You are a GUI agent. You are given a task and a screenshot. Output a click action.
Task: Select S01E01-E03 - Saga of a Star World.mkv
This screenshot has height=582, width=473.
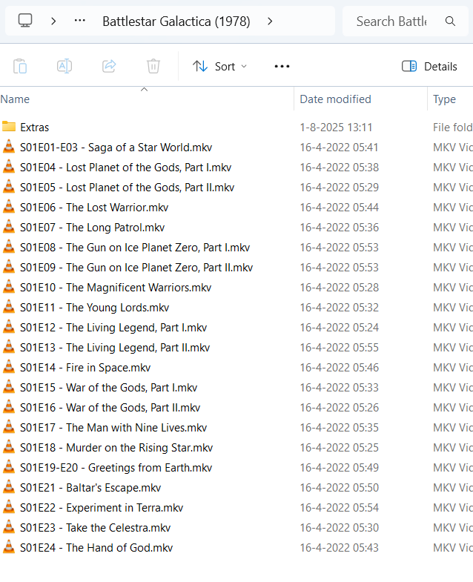click(116, 147)
